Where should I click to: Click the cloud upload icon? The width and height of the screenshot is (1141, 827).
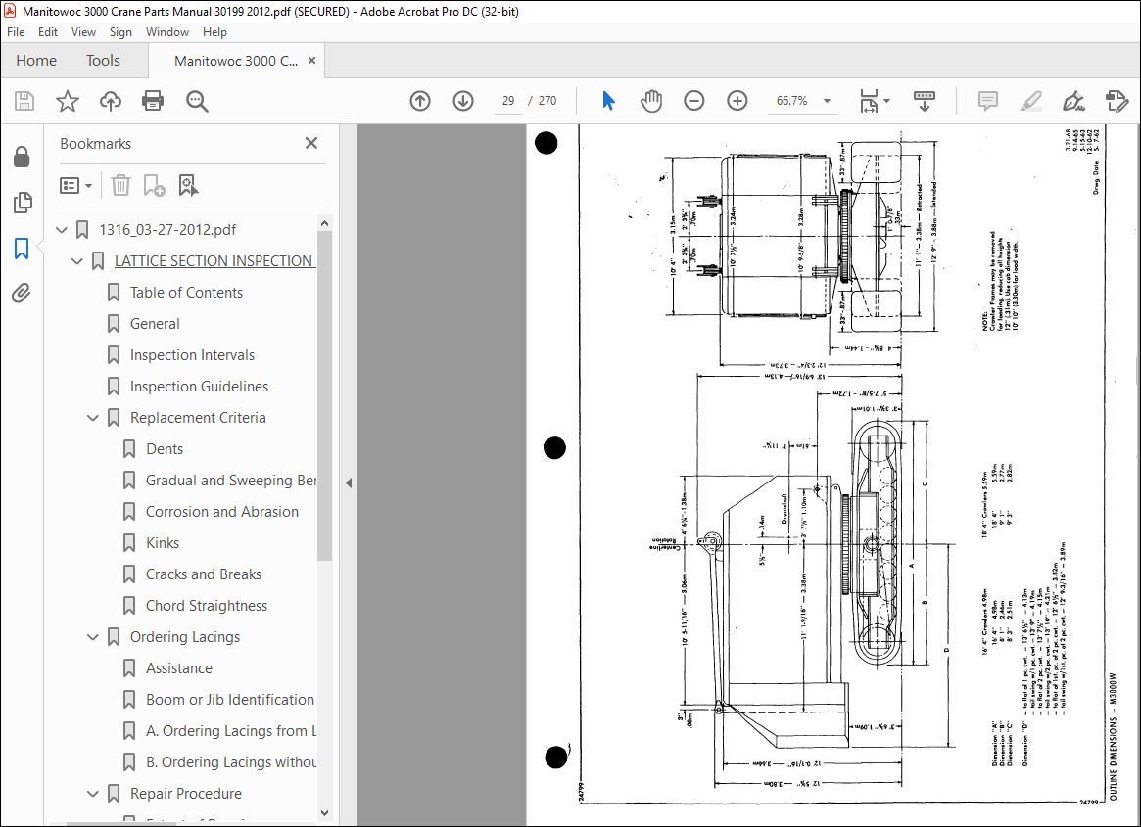point(110,101)
